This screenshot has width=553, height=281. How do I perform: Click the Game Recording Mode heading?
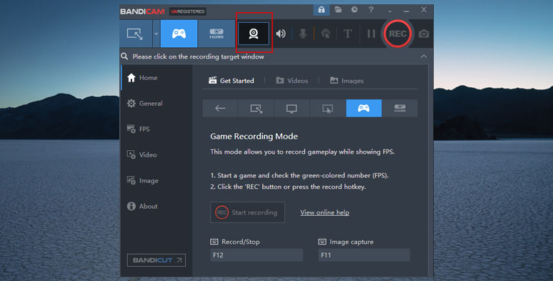(x=254, y=137)
